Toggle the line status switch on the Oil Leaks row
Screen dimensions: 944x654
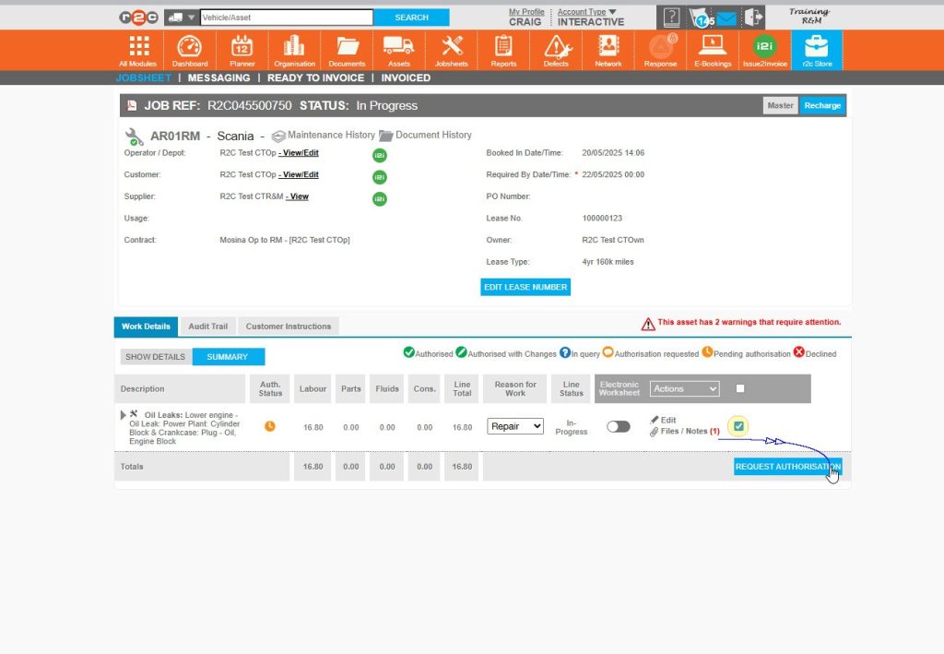(x=618, y=427)
